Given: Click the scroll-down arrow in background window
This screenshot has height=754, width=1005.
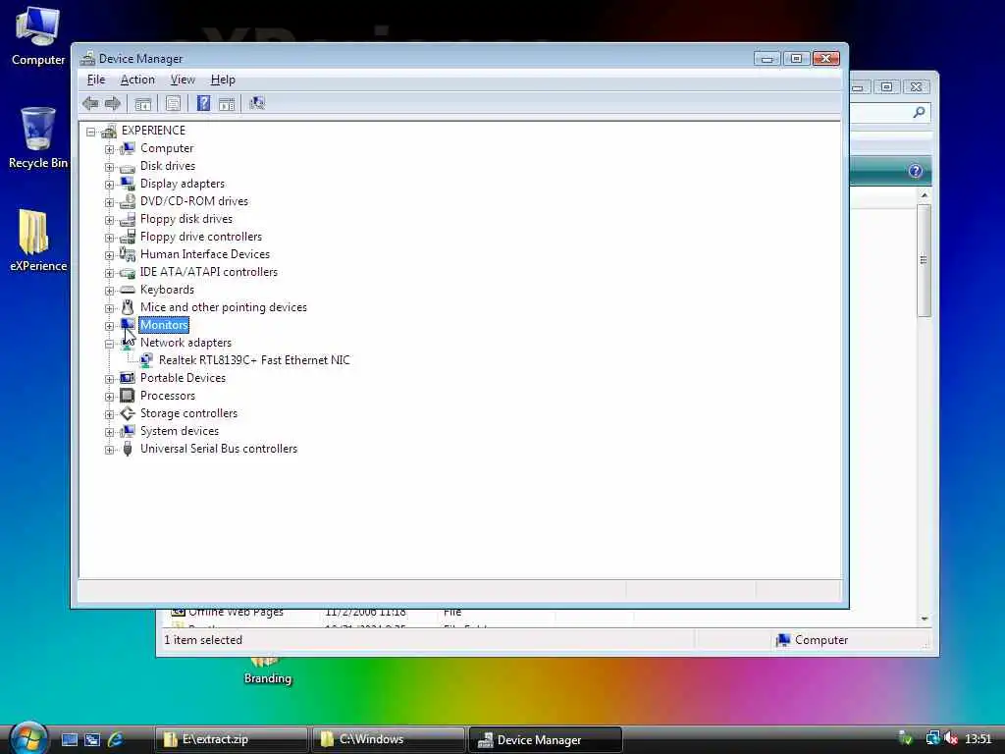Looking at the screenshot, I should coord(925,619).
